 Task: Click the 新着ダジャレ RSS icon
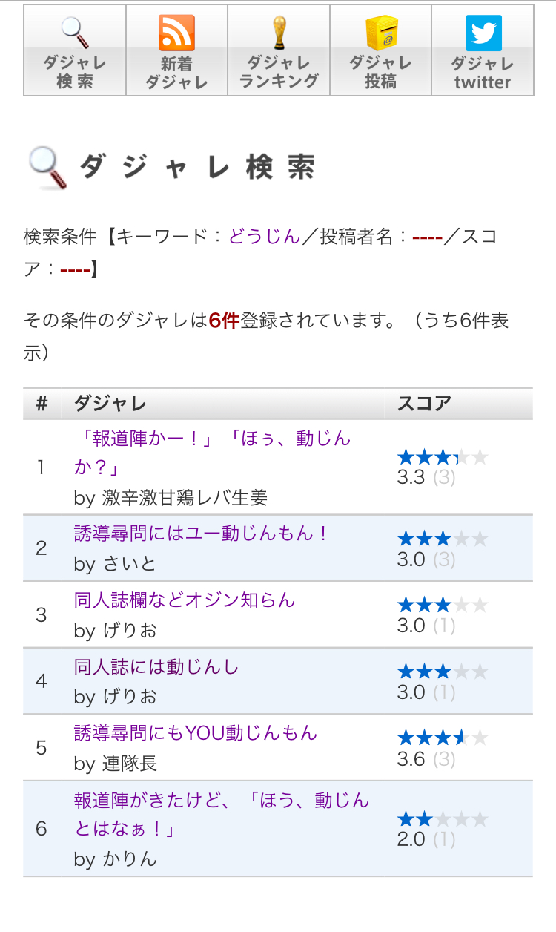click(x=176, y=33)
